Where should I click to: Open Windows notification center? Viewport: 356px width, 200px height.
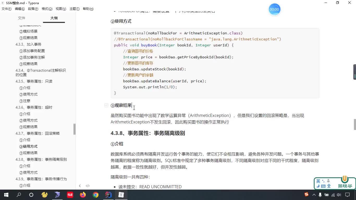pos(347,195)
